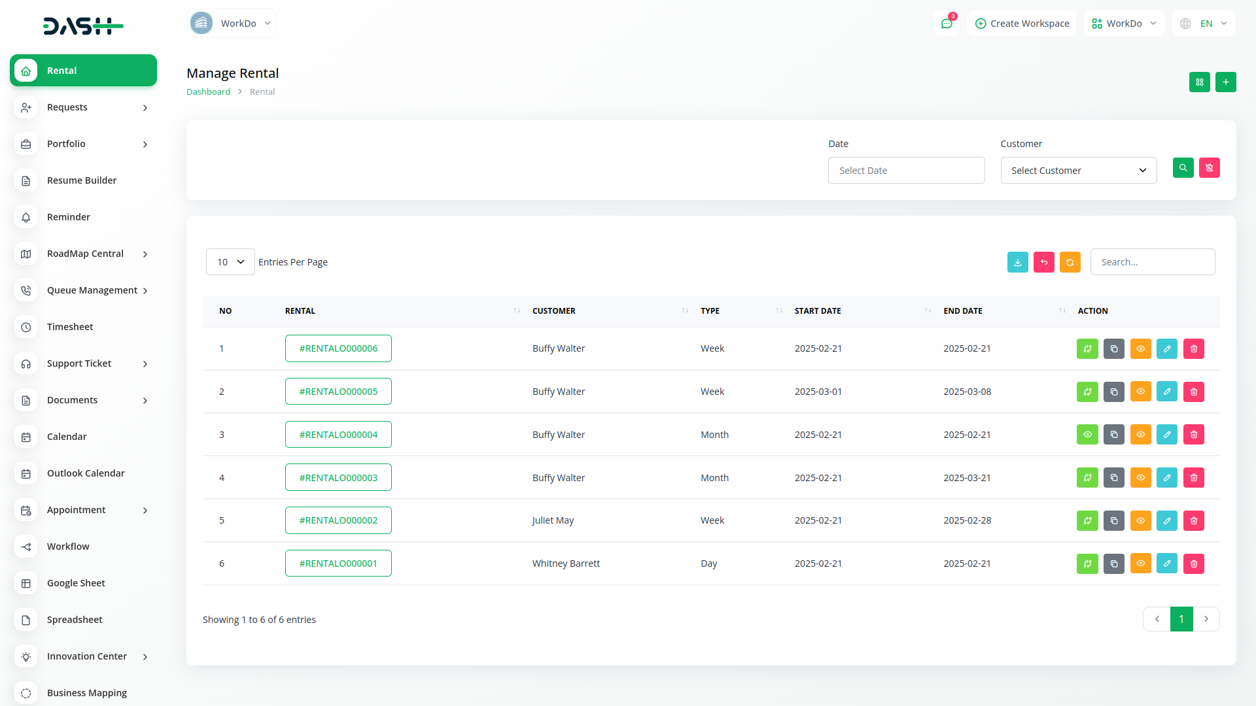Click the blue download export icon

1017,262
